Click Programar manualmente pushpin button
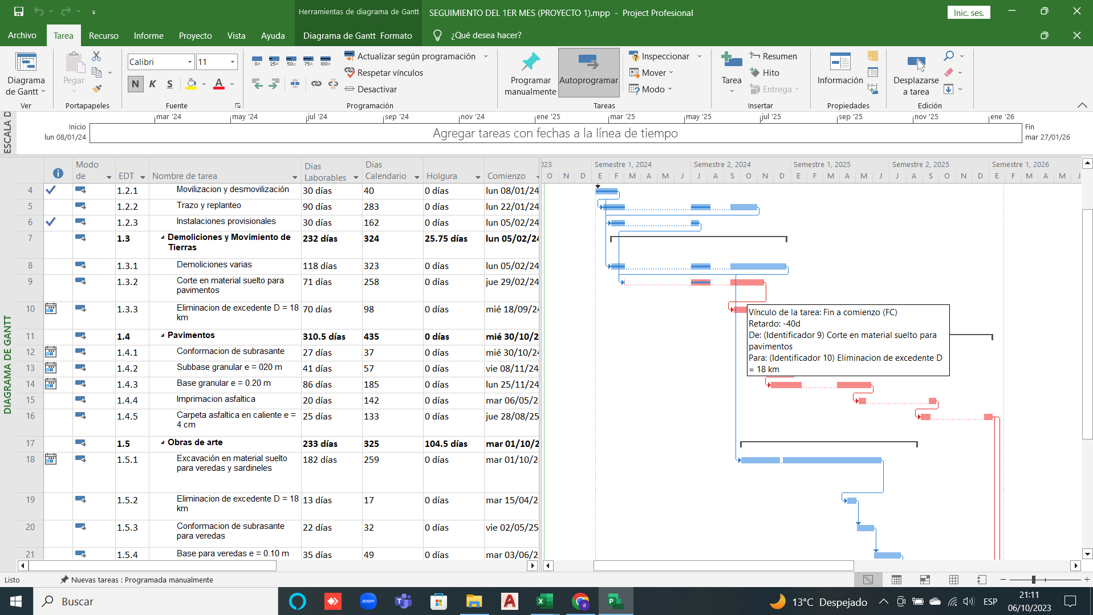 (530, 74)
